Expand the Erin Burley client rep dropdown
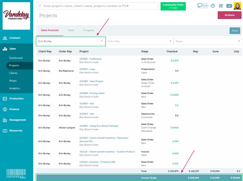243x181 pixels. pyautogui.click(x=71, y=41)
